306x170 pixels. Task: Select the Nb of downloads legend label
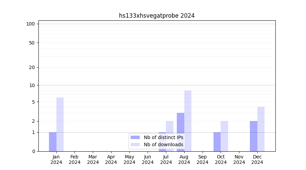[163, 144]
